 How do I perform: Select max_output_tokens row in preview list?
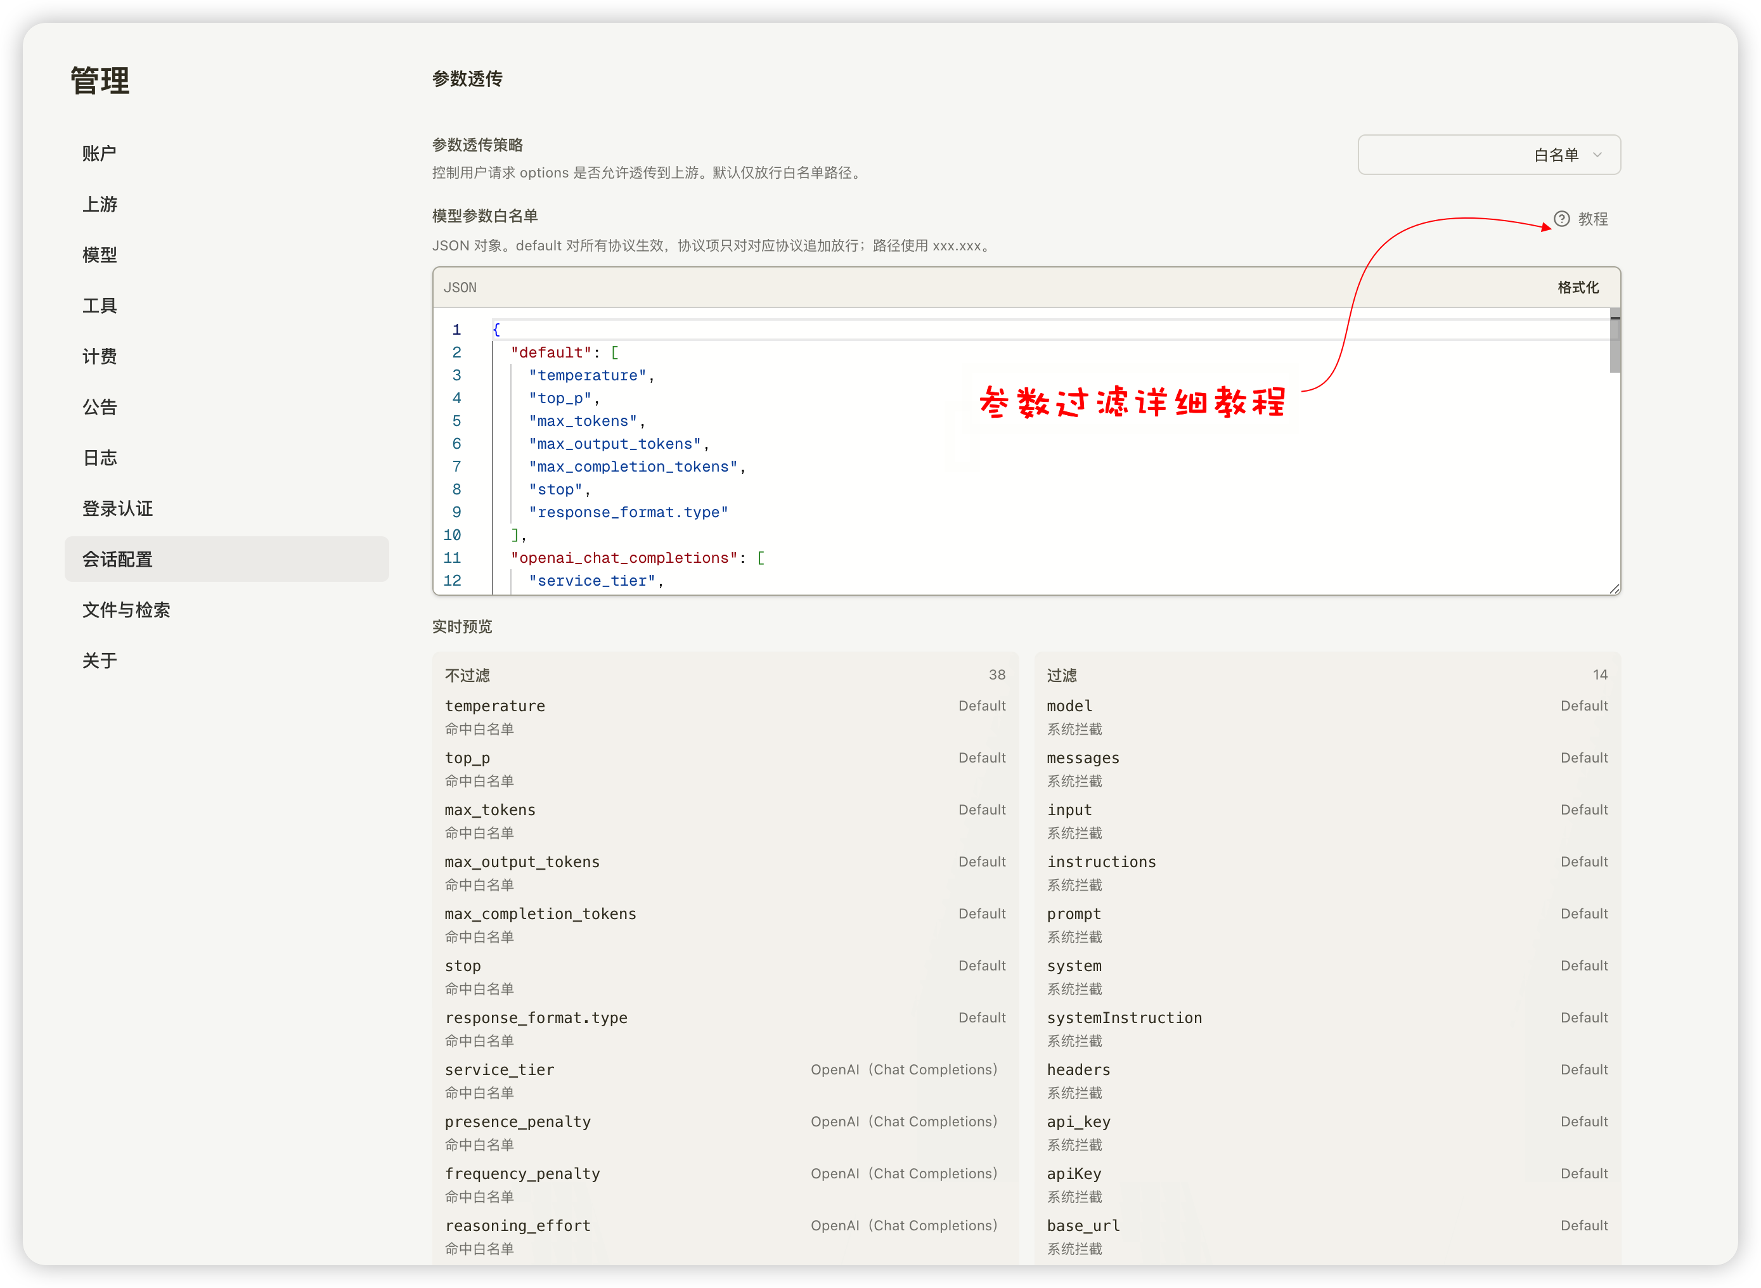pos(725,873)
